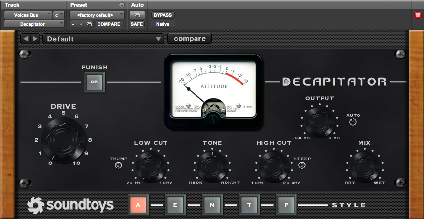Flip the THUMP toggle switch
The height and width of the screenshot is (219, 424).
118,165
